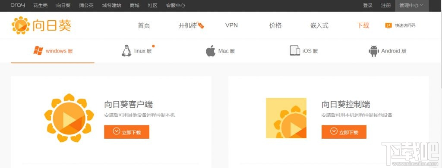Viewport: 442px width, 168px height.
Task: Open the 商城 link
Action: click(x=135, y=5)
